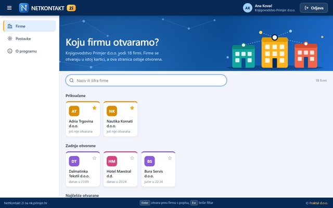
Task: Click the AK user avatar
Action: (x=248, y=8)
